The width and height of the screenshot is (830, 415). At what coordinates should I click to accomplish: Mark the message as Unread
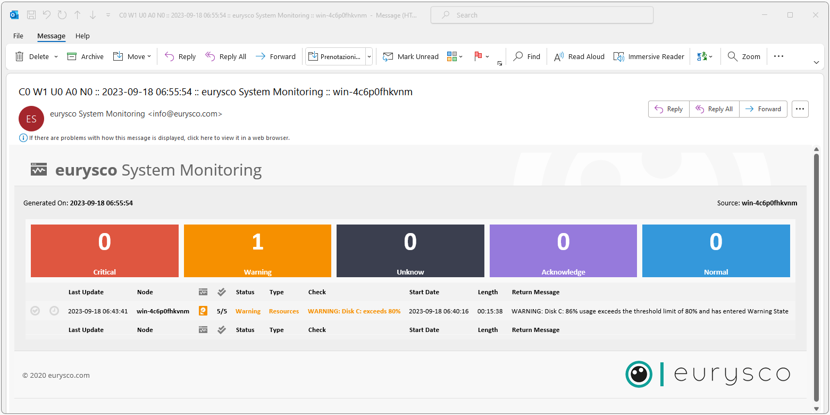coord(410,56)
